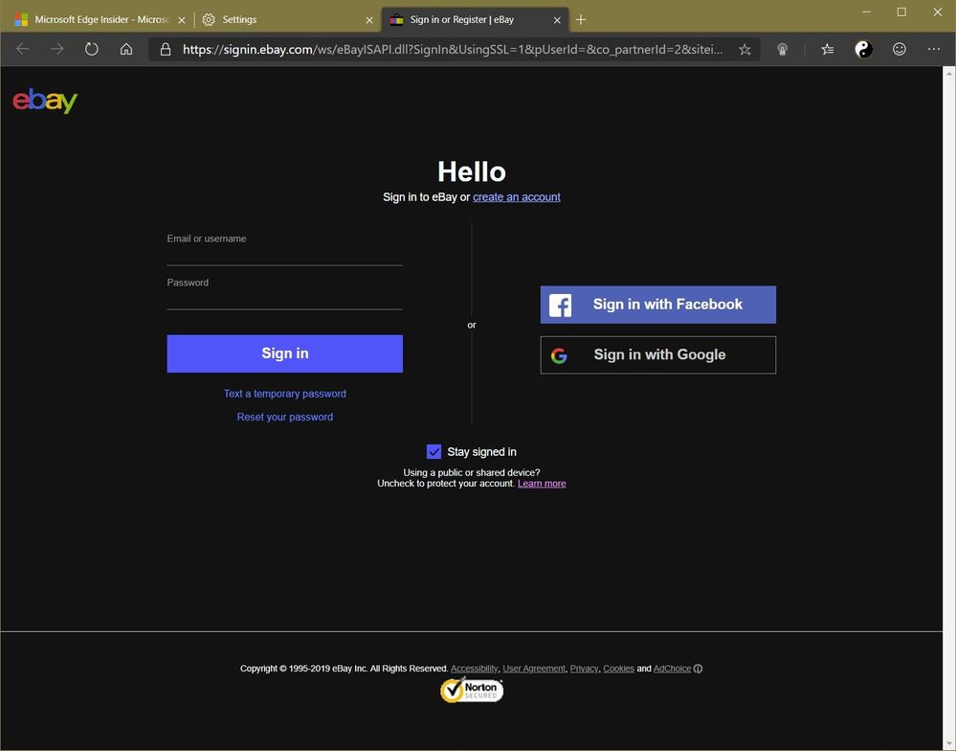This screenshot has height=751, width=956.
Task: Select the Sign in or Register eBay tab
Action: (x=475, y=19)
